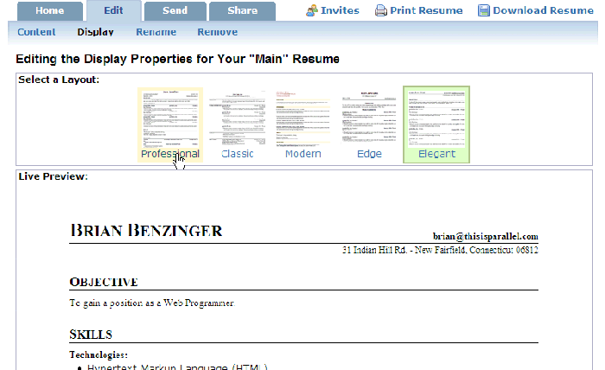Image resolution: width=605 pixels, height=370 pixels.
Task: Click the Live Preview: label
Action: (x=54, y=176)
